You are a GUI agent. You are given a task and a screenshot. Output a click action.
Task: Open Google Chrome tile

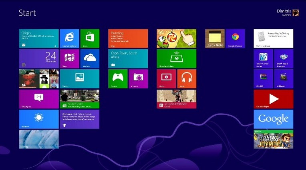pos(235,38)
